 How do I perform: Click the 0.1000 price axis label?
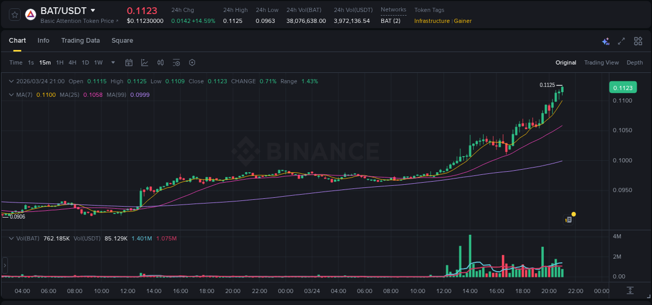(x=622, y=160)
